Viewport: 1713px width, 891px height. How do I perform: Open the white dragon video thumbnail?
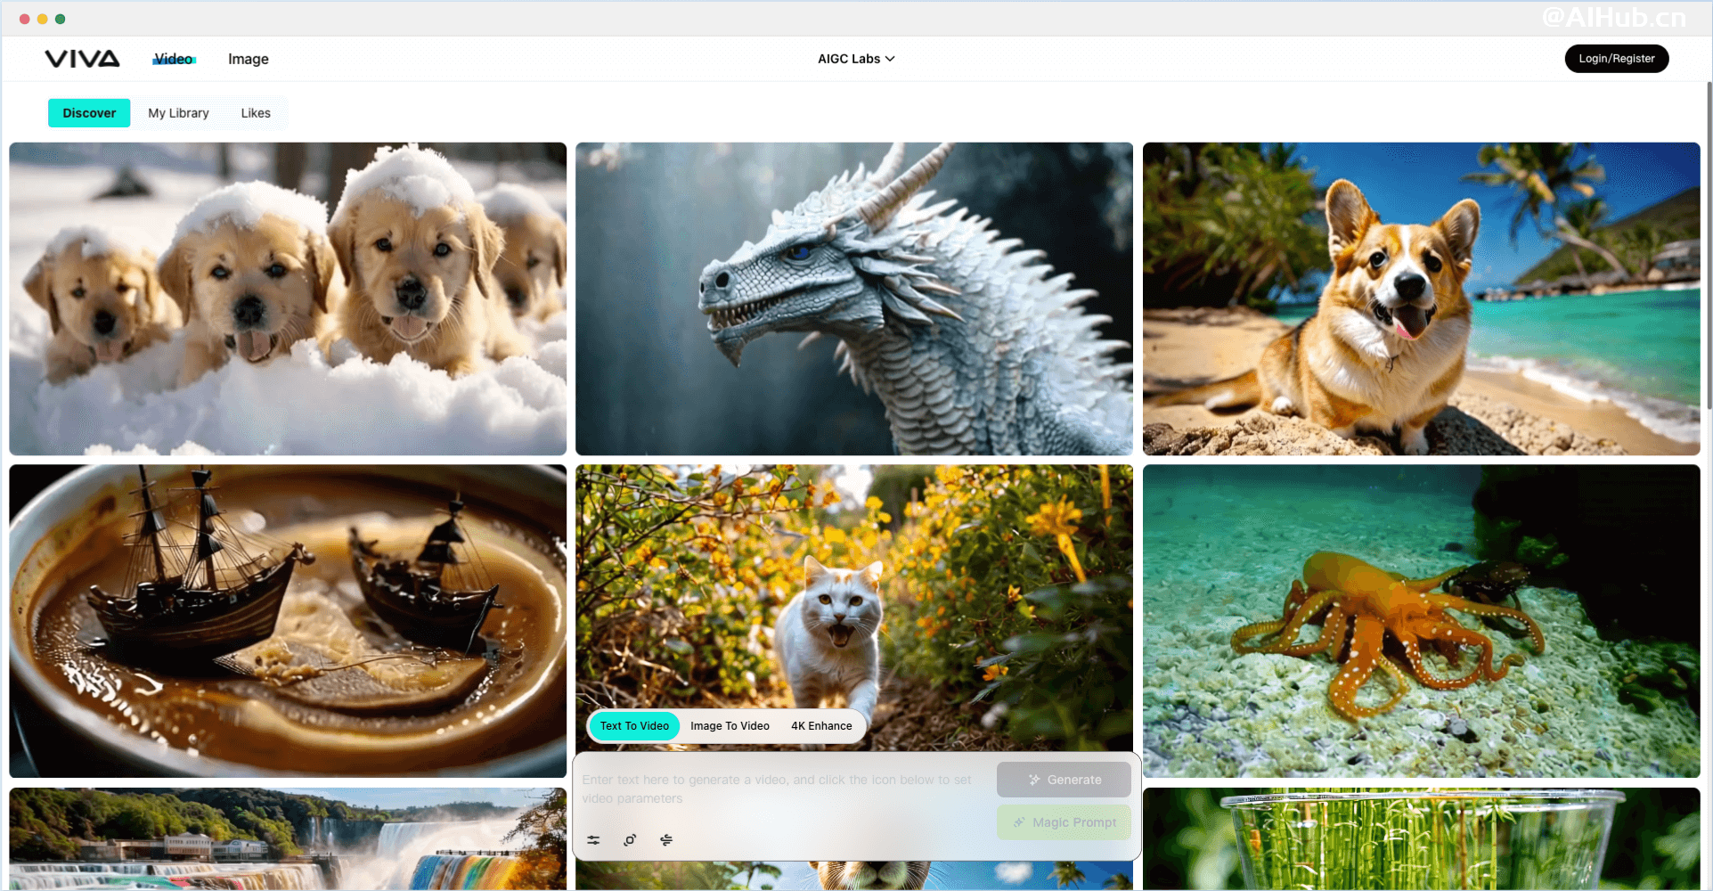click(854, 298)
